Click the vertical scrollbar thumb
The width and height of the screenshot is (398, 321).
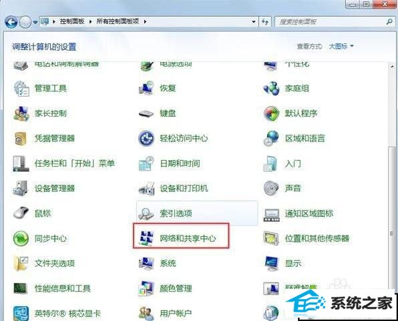coord(392,234)
